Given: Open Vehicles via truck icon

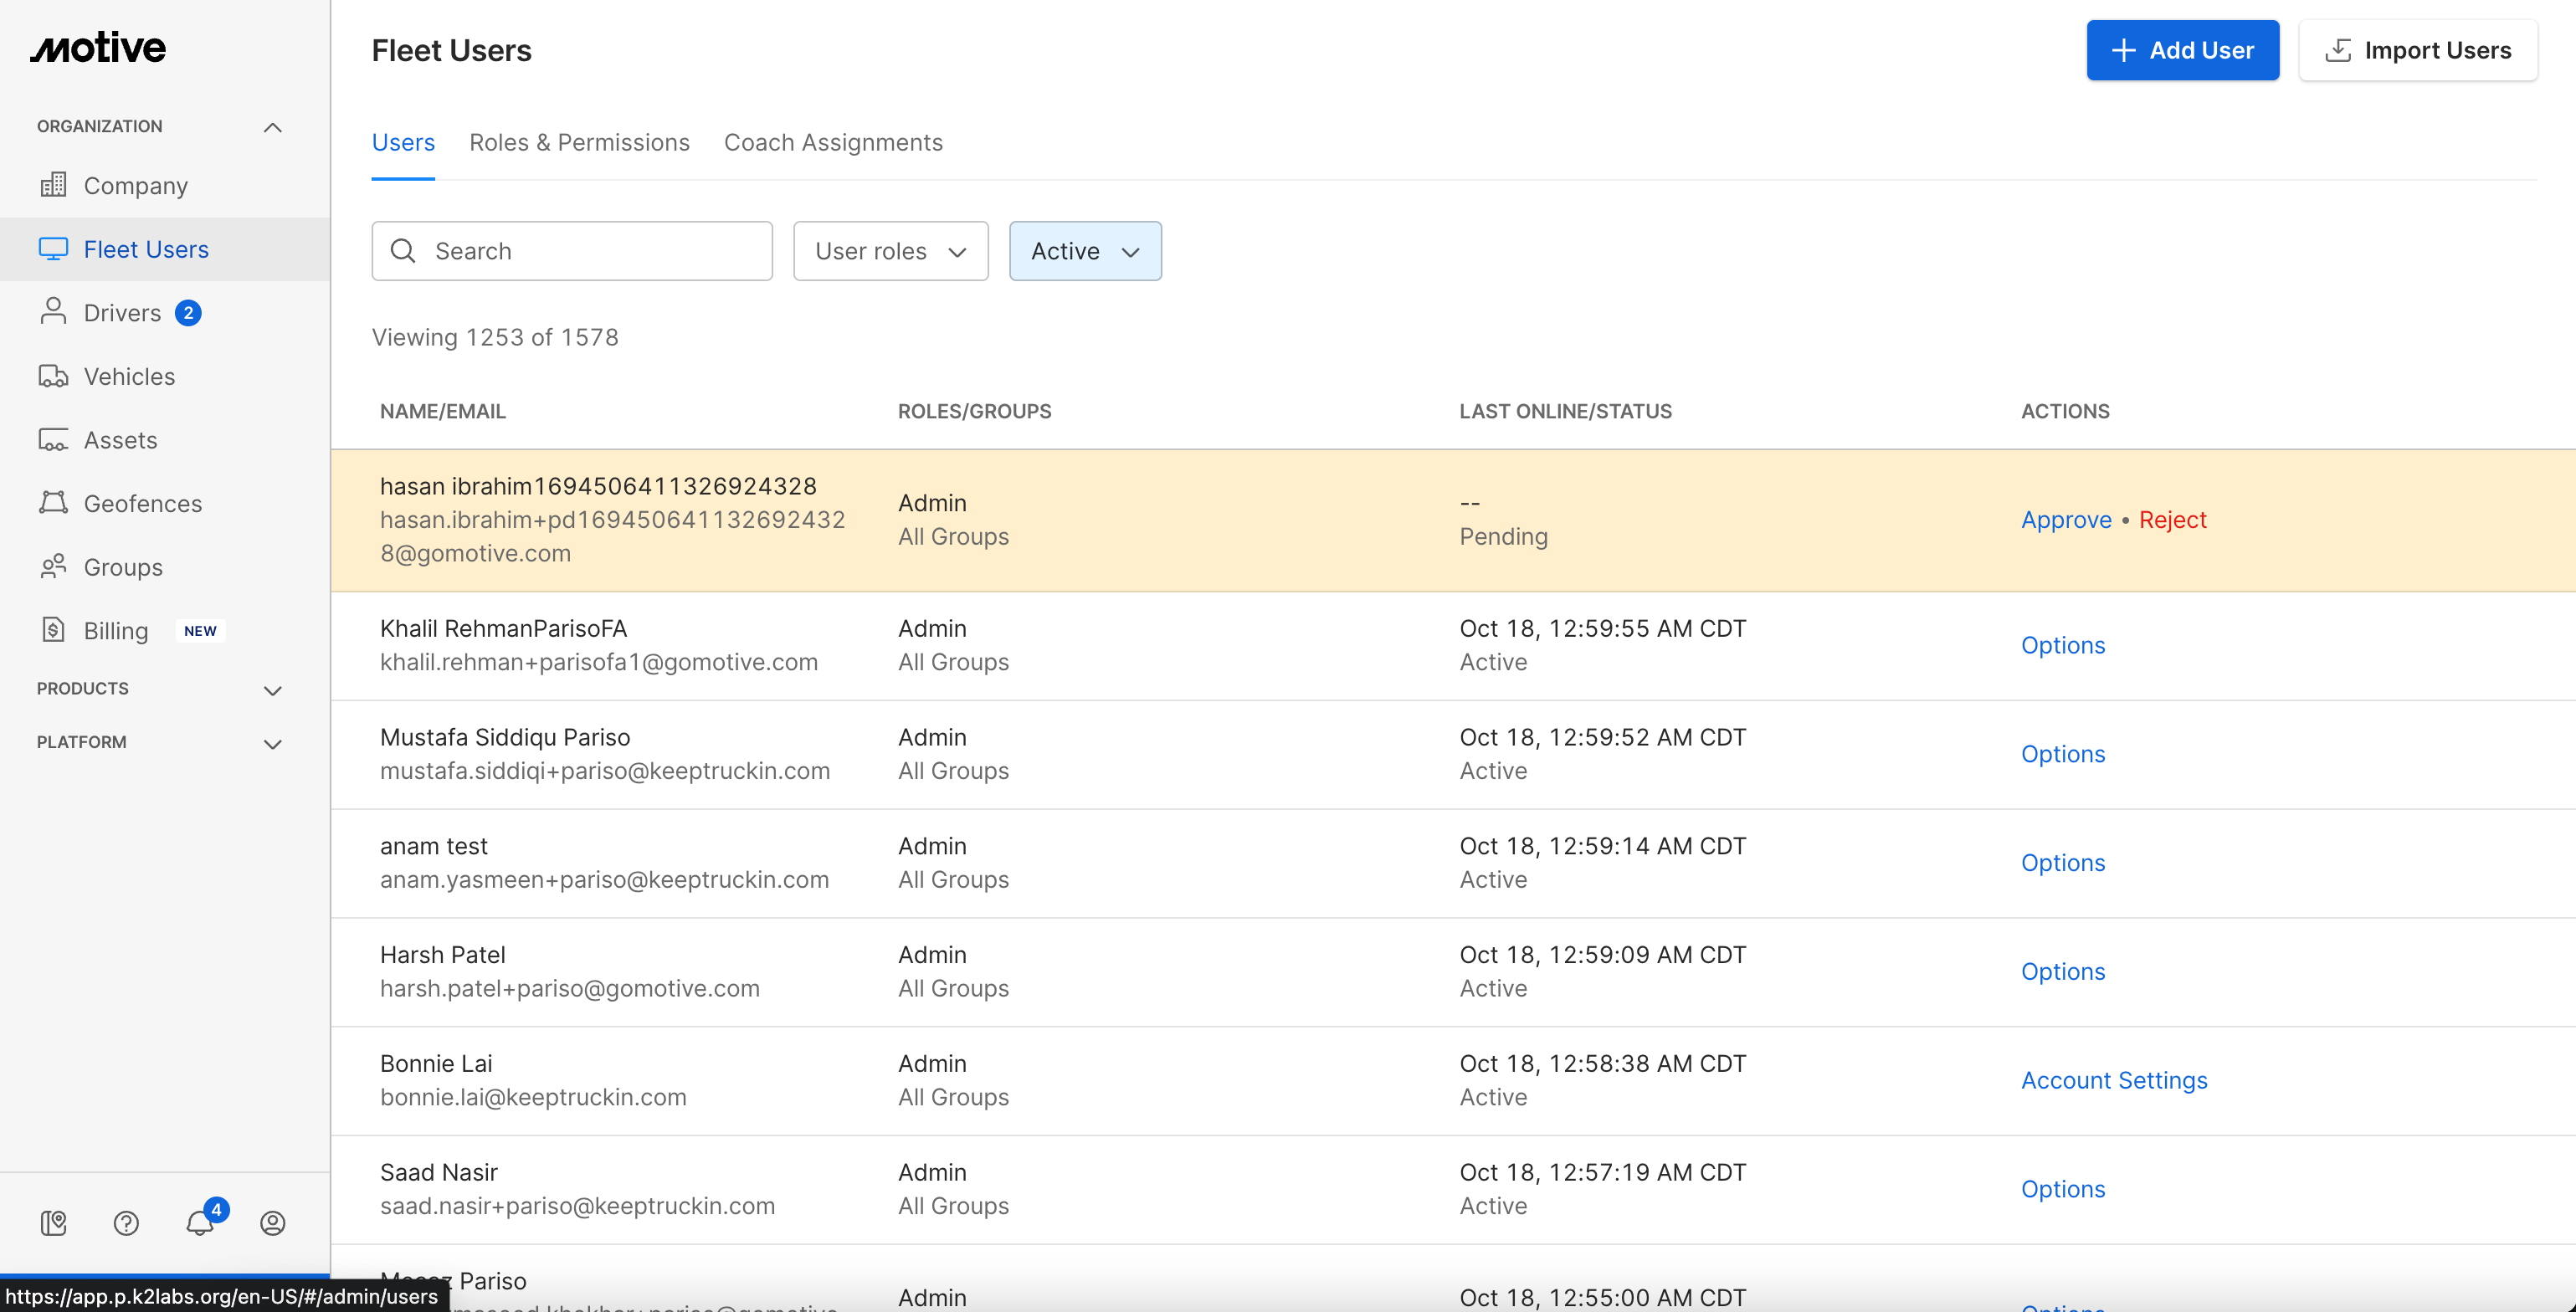Looking at the screenshot, I should point(53,376).
